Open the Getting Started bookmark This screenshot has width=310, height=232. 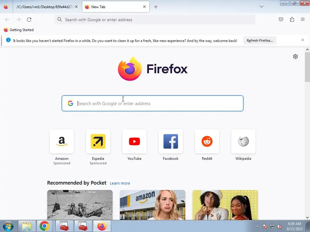click(18, 30)
